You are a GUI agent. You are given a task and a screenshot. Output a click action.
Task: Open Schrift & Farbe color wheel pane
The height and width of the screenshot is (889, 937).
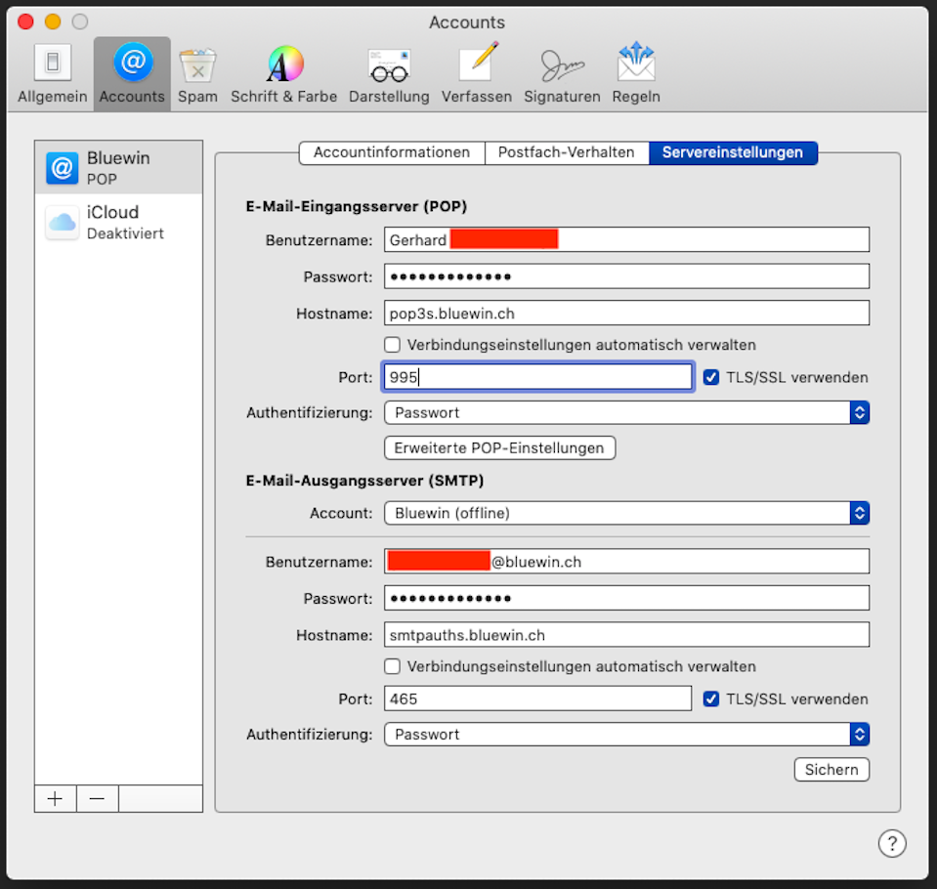pyautogui.click(x=284, y=73)
